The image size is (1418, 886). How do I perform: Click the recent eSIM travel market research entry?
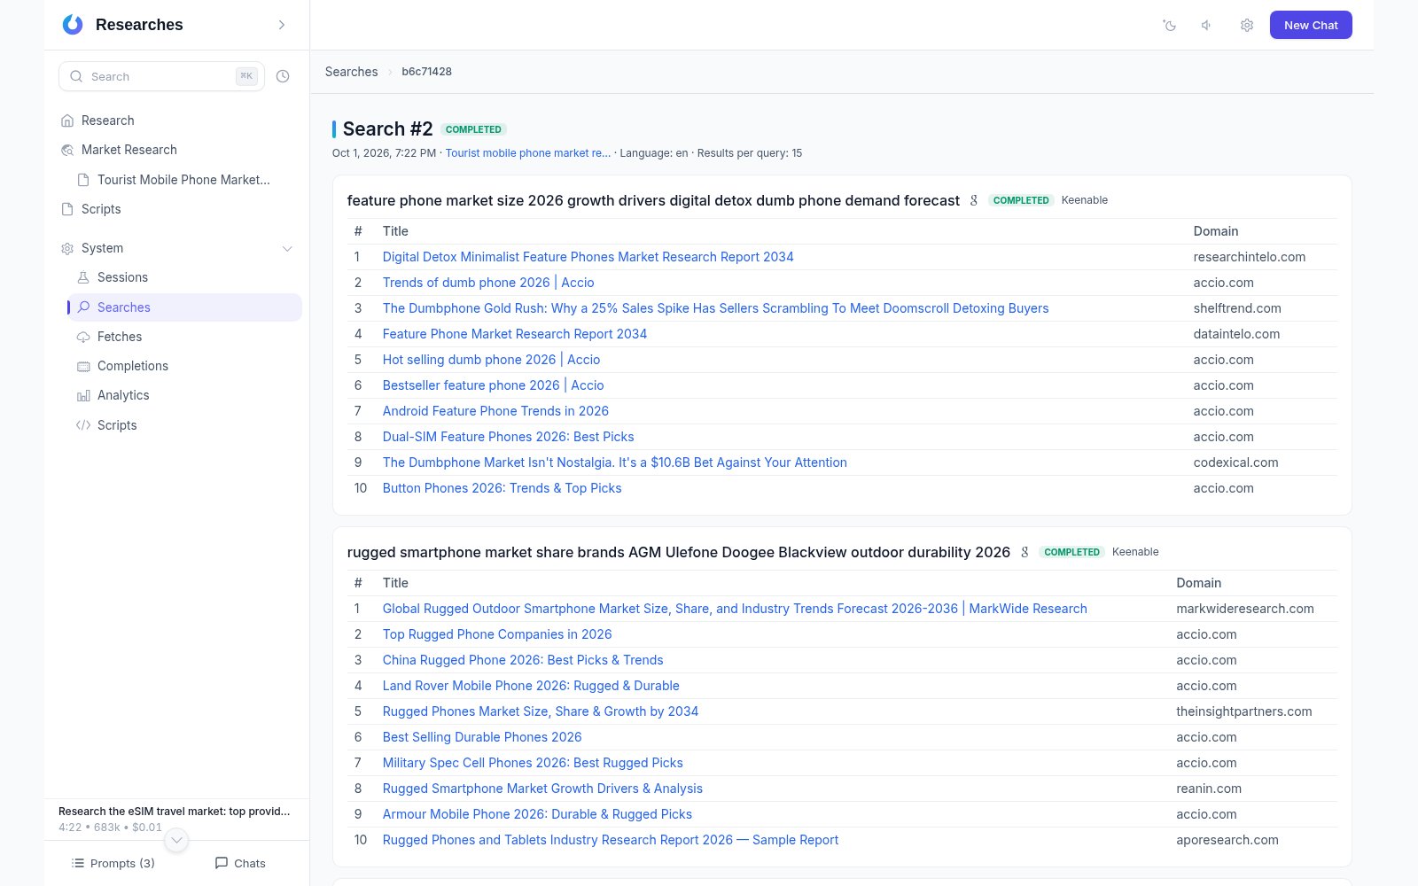pos(175,811)
